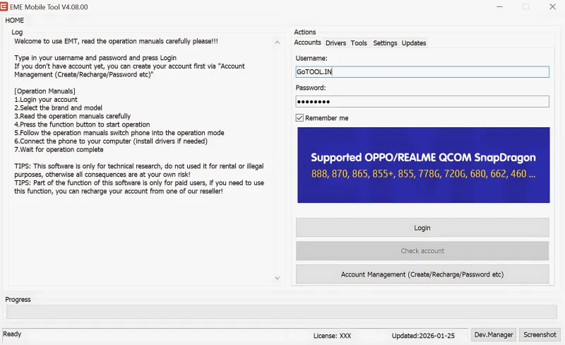
Task: Click the '7.Wait for operation complete' line
Action: 59,149
